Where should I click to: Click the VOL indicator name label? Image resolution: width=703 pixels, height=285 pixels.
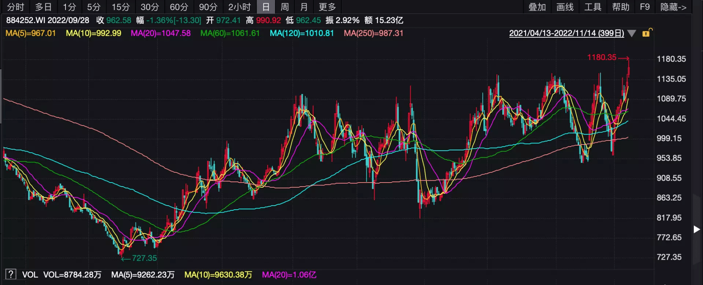point(30,275)
